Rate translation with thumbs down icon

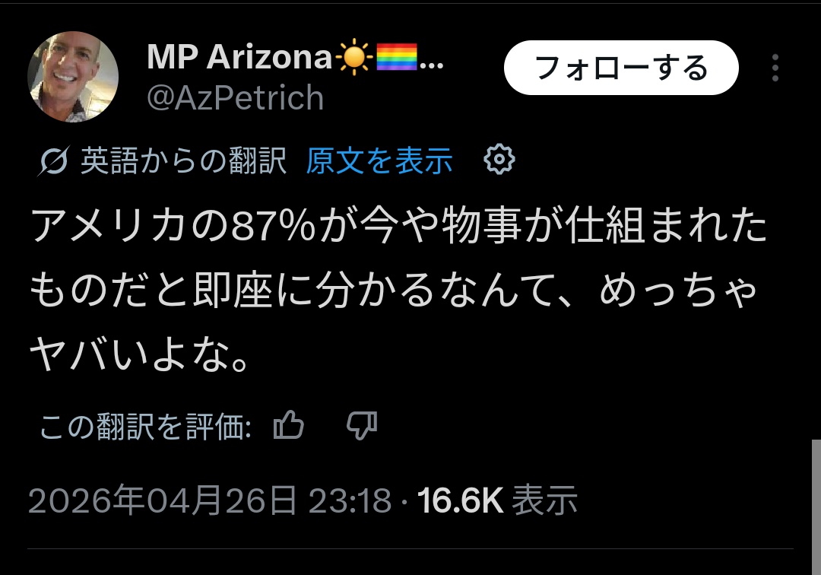tap(362, 424)
